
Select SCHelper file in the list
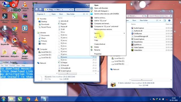(64, 63)
